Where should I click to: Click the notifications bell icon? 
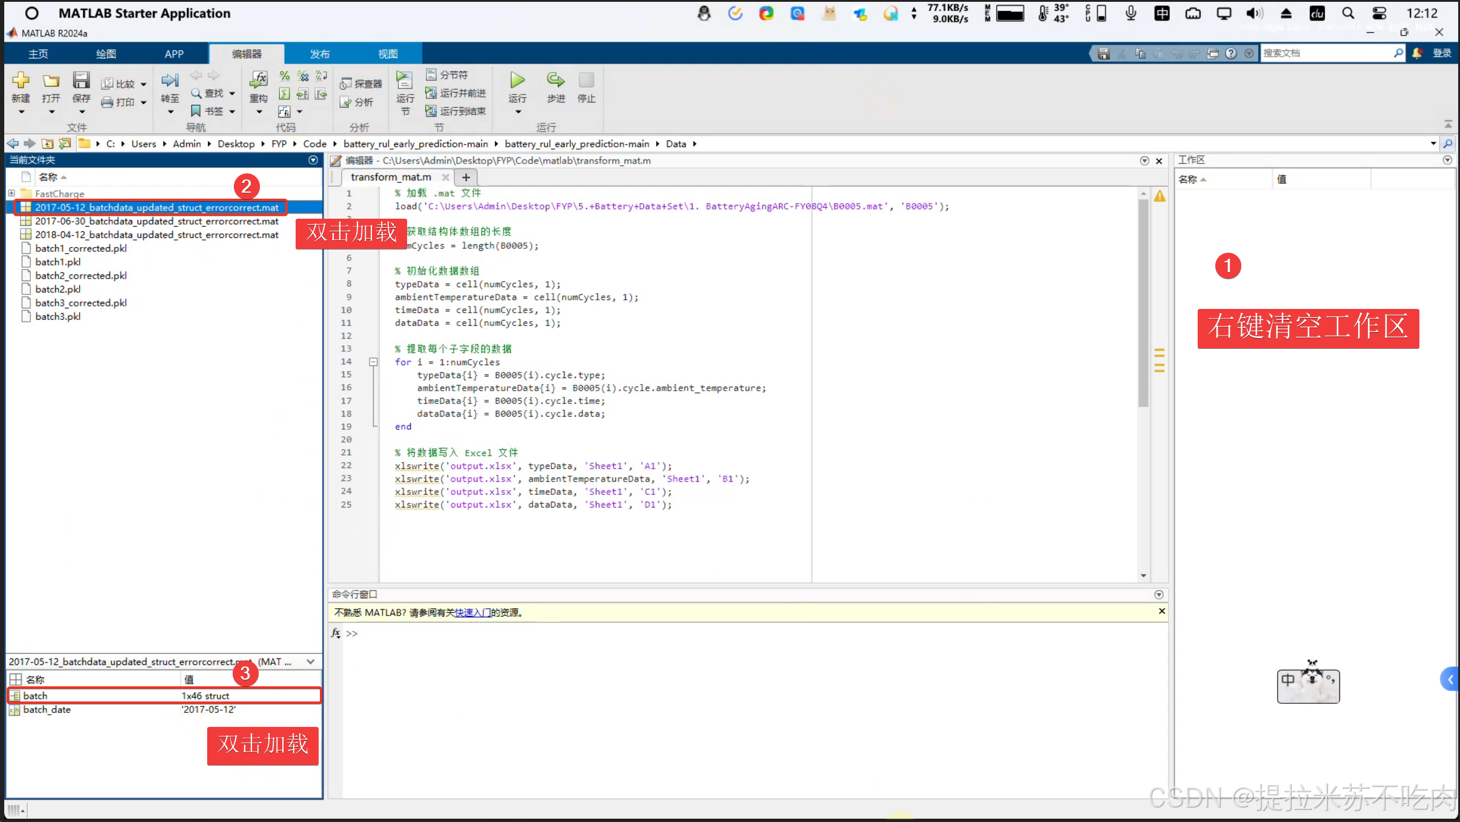tap(1417, 53)
